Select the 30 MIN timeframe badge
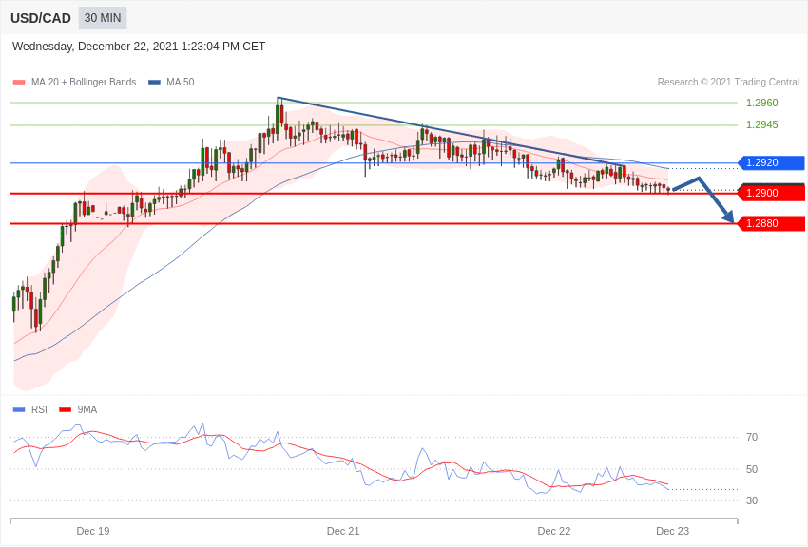The width and height of the screenshot is (808, 547). [x=103, y=18]
